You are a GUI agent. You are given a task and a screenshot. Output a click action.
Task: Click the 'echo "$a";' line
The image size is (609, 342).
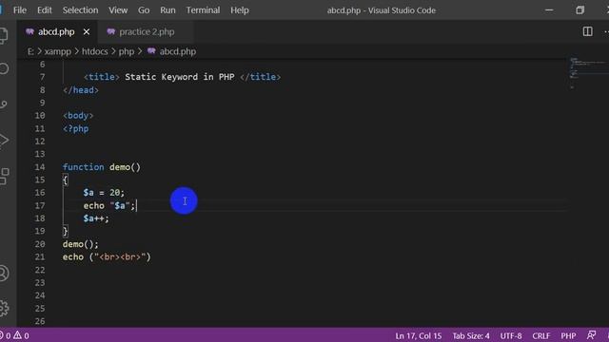coord(109,205)
